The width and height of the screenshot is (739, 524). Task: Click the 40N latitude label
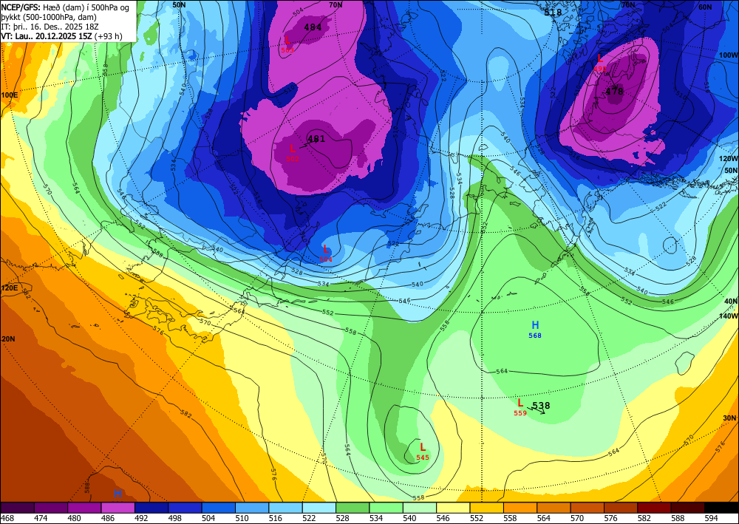731,301
